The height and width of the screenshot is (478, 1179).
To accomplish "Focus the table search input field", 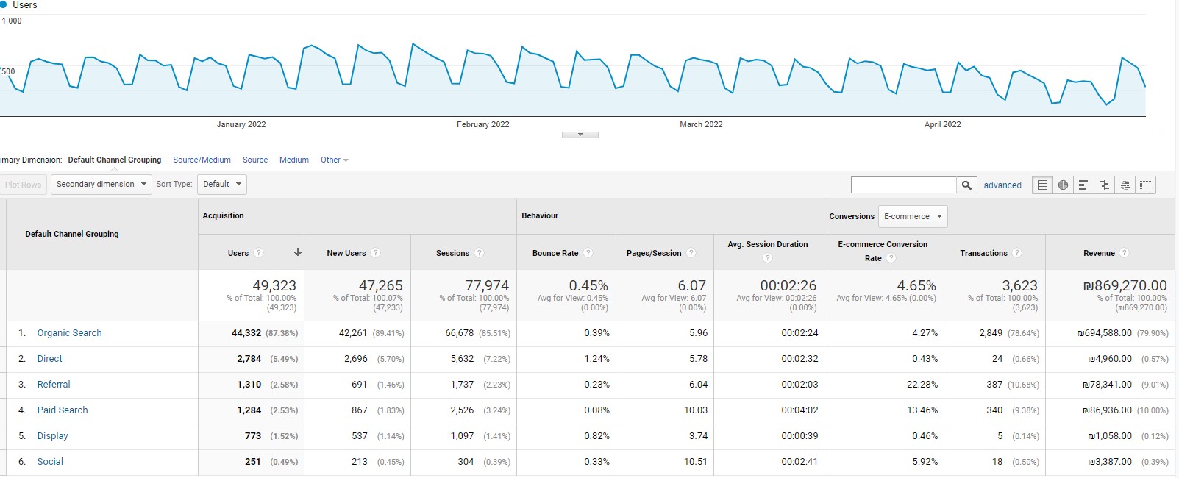I will (x=904, y=185).
